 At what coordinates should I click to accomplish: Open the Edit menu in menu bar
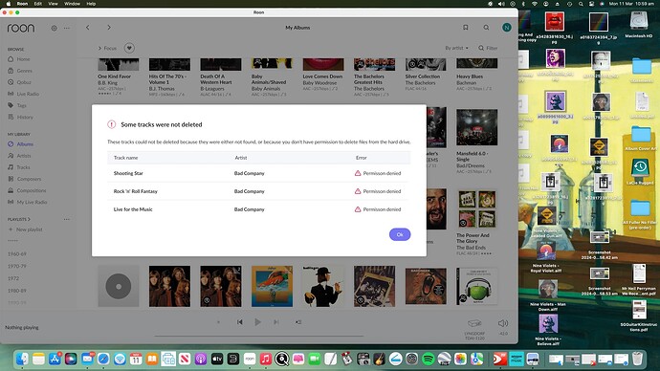[x=38, y=4]
